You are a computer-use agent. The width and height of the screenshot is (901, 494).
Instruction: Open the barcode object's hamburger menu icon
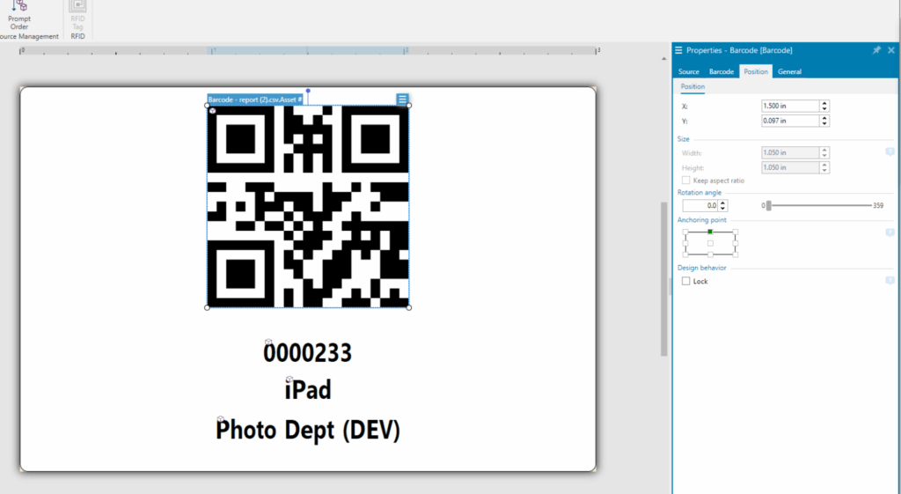coord(402,100)
